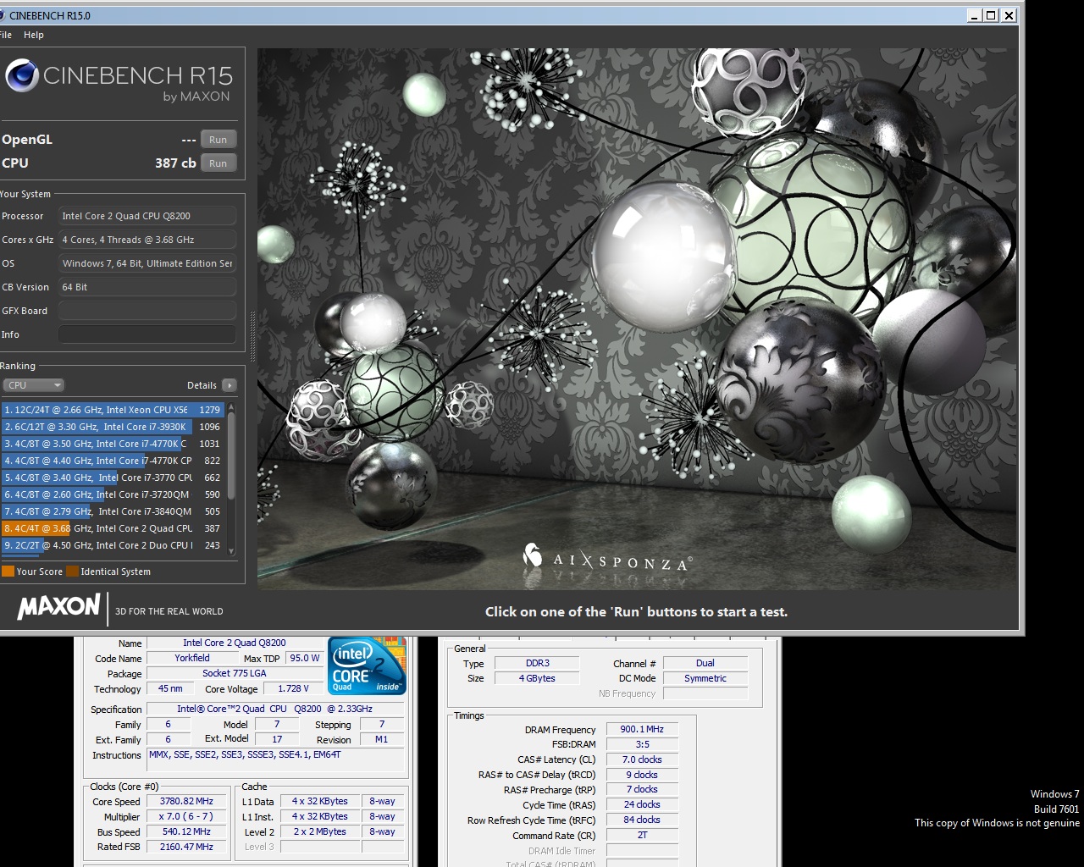Click Package Socket 775 LGA in CPU-Z
1084x867 pixels.
(235, 673)
